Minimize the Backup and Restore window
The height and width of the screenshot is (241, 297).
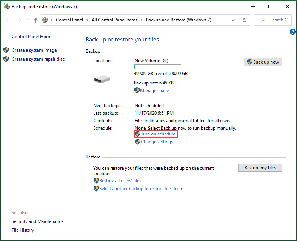[253, 7]
